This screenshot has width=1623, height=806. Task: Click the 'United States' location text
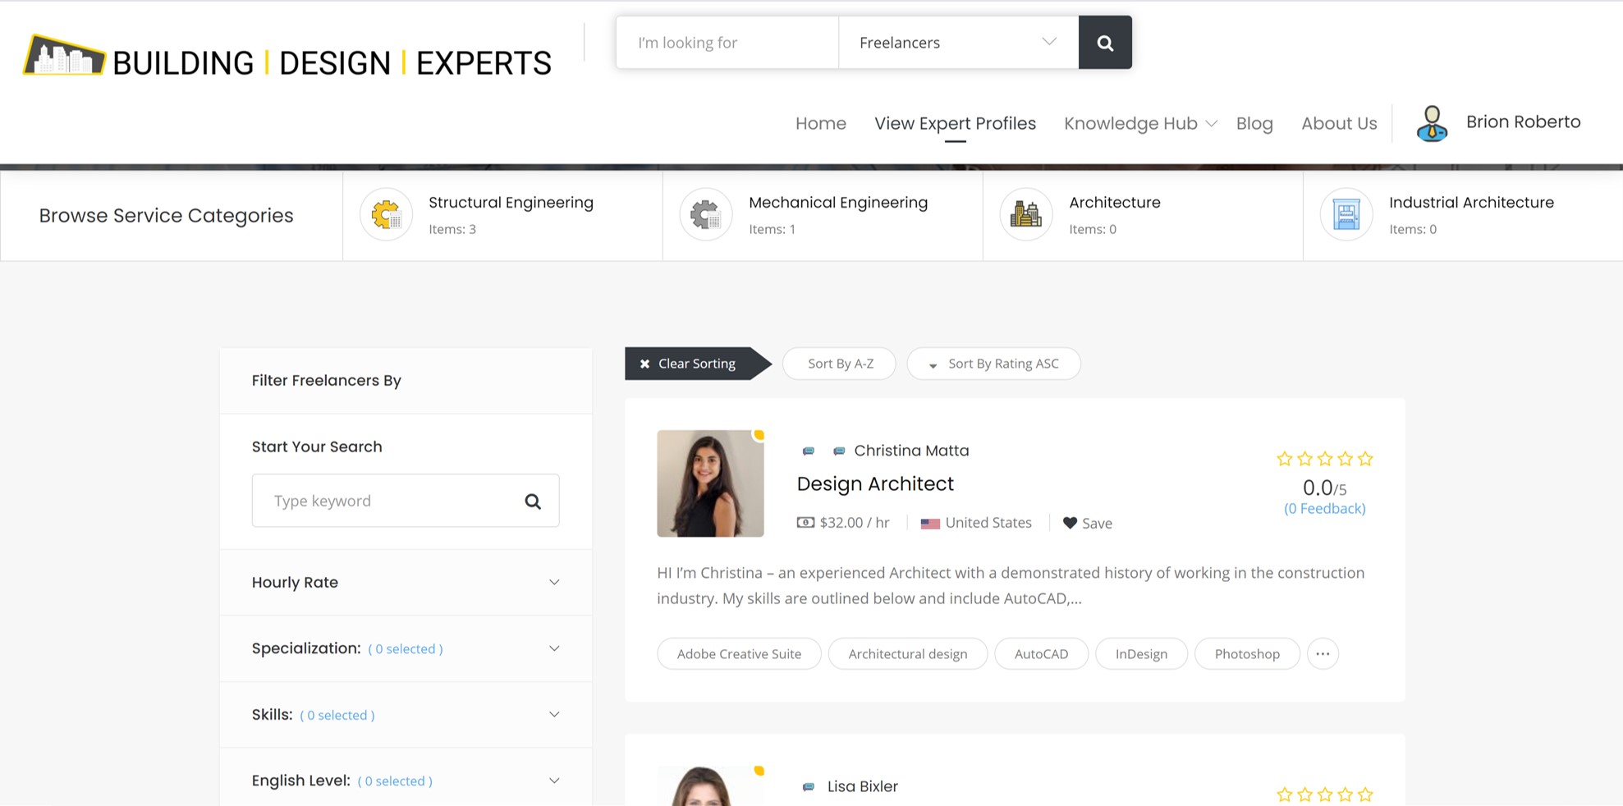988,523
